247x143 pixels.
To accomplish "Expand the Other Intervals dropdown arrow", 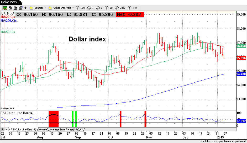I will (73, 8).
